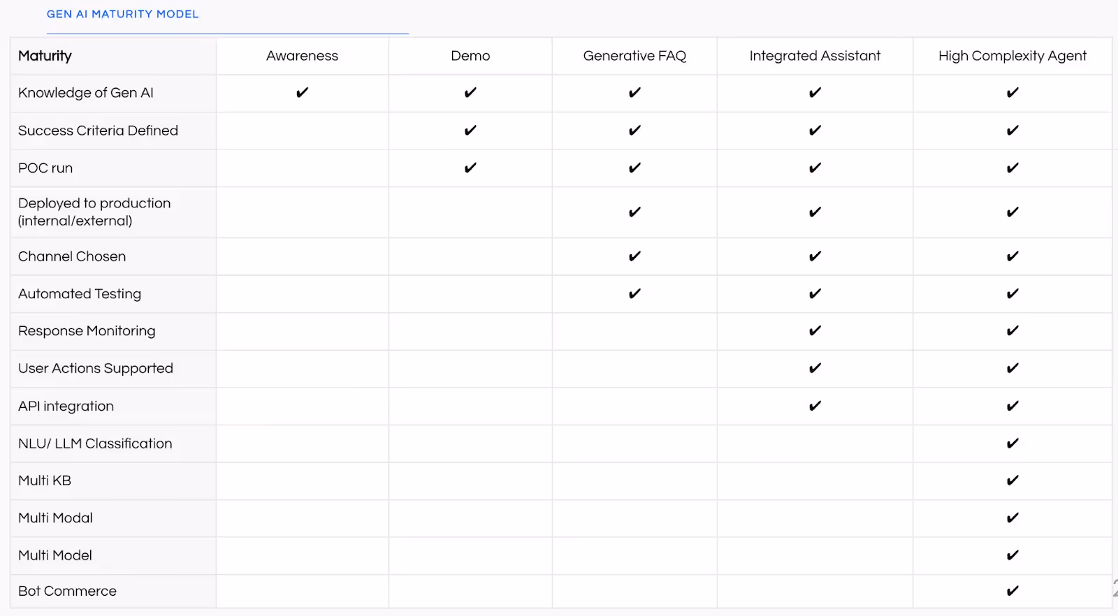The width and height of the screenshot is (1118, 616).
Task: Select the Demo column header
Action: pyautogui.click(x=470, y=56)
